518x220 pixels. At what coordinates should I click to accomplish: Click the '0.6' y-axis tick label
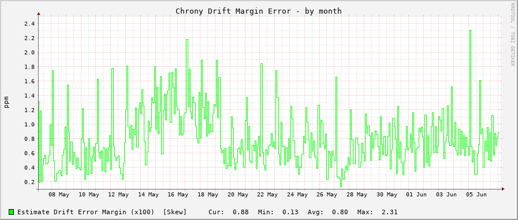tap(29, 153)
